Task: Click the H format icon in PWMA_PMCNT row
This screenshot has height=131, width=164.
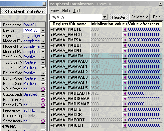Action: click(x=125, y=51)
